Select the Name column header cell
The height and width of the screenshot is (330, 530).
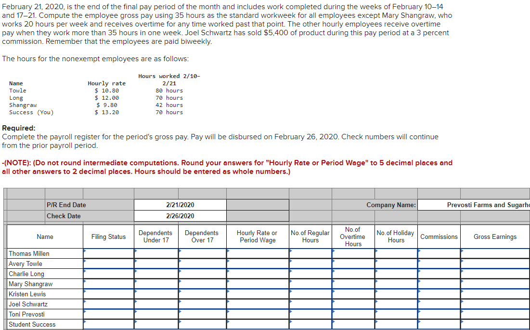click(45, 237)
